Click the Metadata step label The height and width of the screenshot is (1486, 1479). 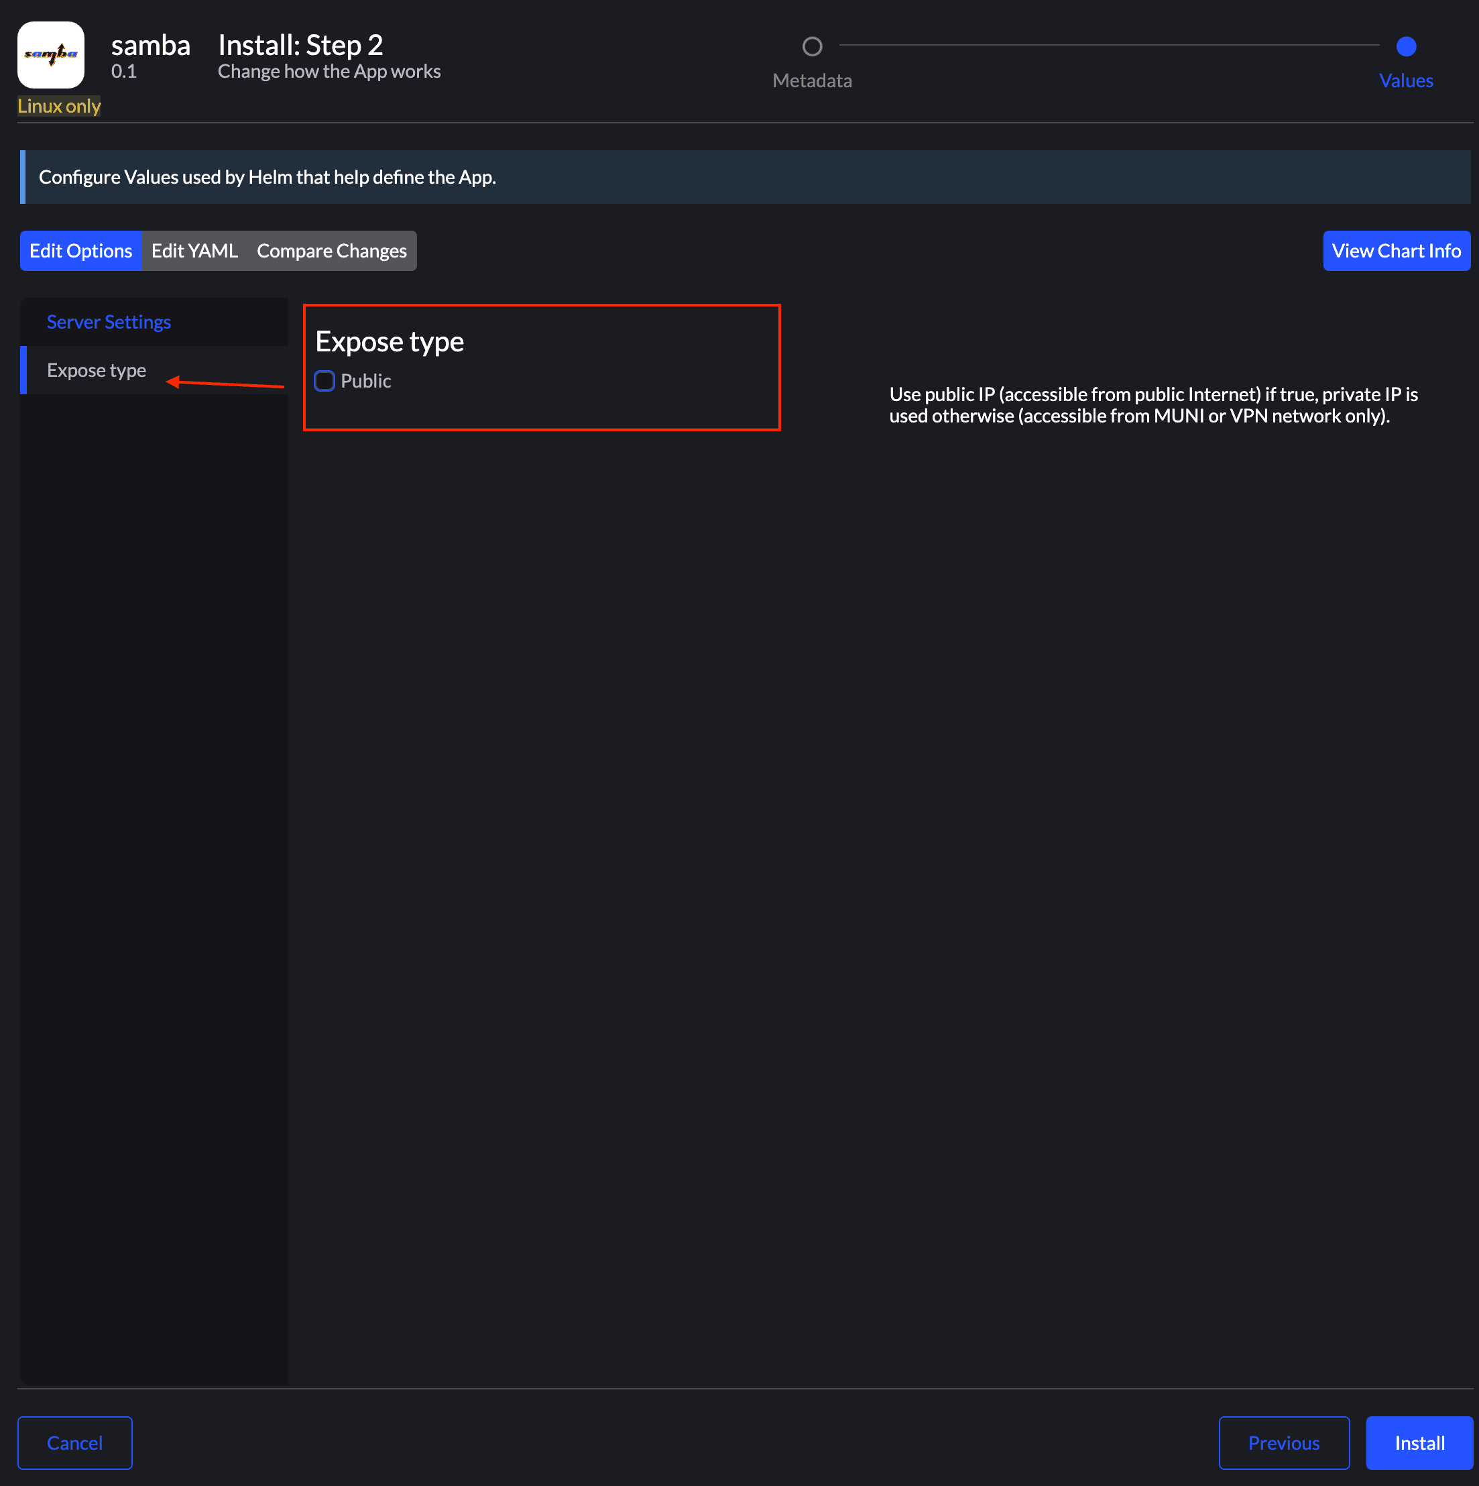pyautogui.click(x=811, y=80)
